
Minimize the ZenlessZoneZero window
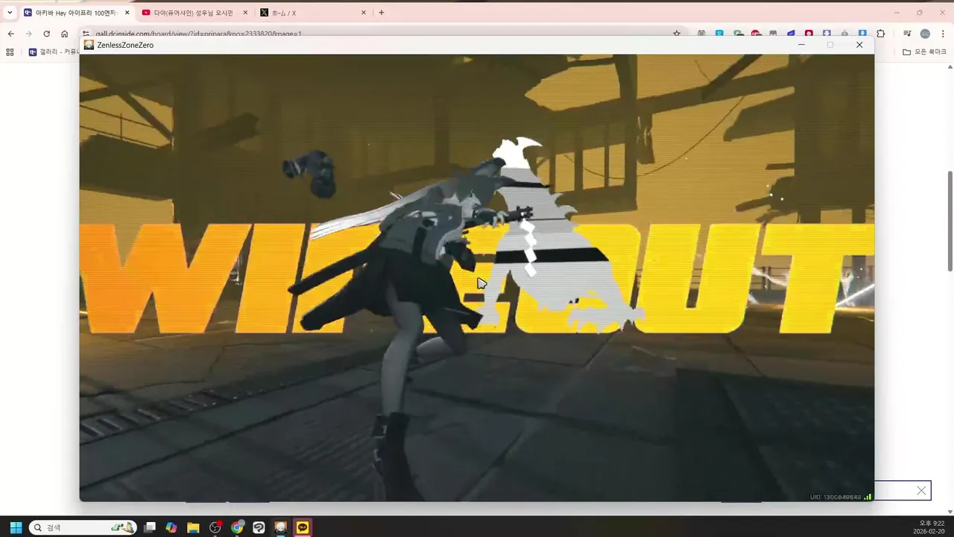pos(801,45)
